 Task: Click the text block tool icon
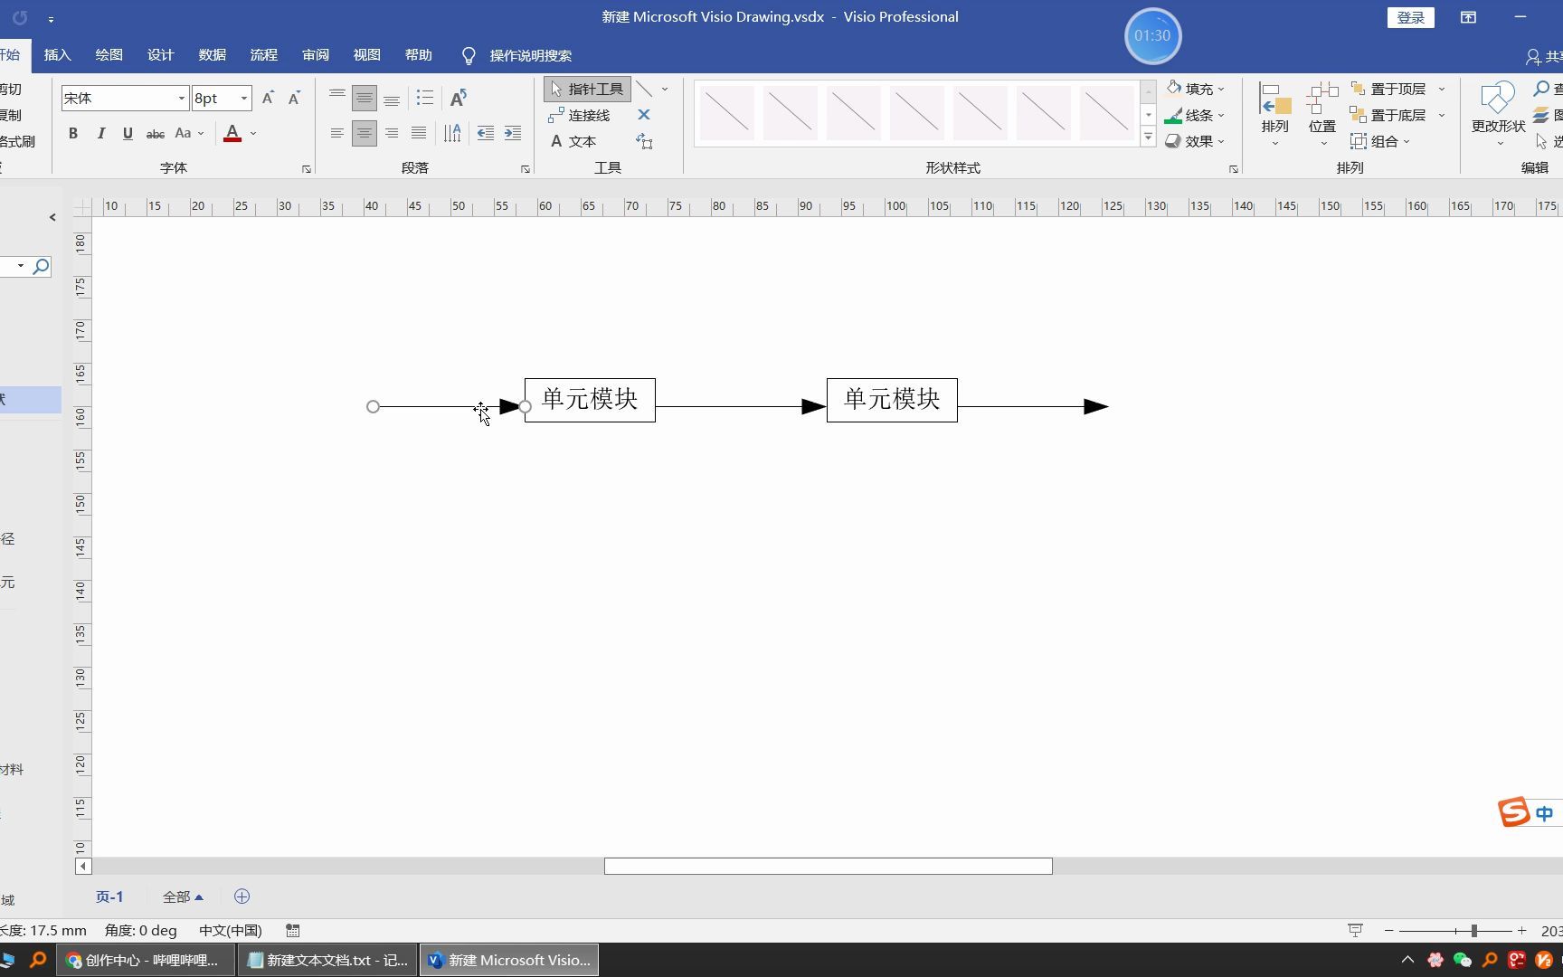coord(644,141)
